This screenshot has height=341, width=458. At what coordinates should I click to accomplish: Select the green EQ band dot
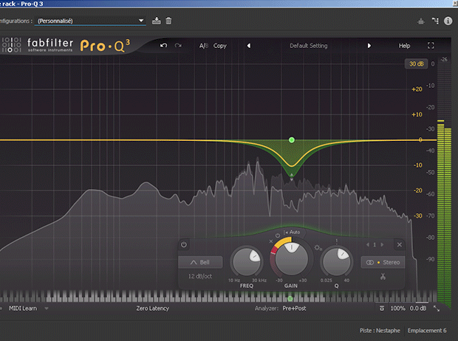[292, 139]
